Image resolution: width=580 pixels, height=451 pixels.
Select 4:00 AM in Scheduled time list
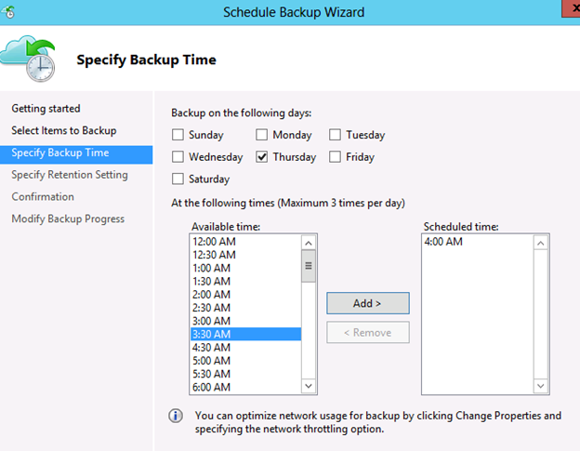(x=477, y=242)
